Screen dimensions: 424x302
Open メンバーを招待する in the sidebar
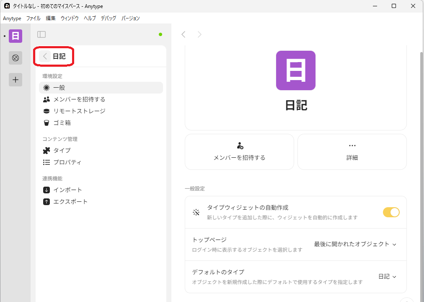tap(101, 99)
